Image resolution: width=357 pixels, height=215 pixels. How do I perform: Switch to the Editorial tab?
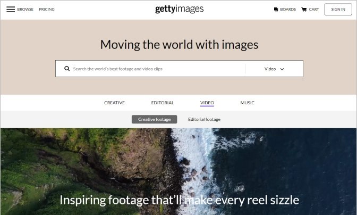click(x=163, y=103)
